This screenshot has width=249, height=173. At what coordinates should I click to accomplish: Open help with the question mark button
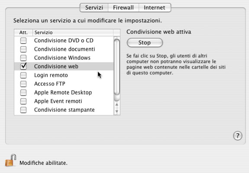tap(238, 135)
